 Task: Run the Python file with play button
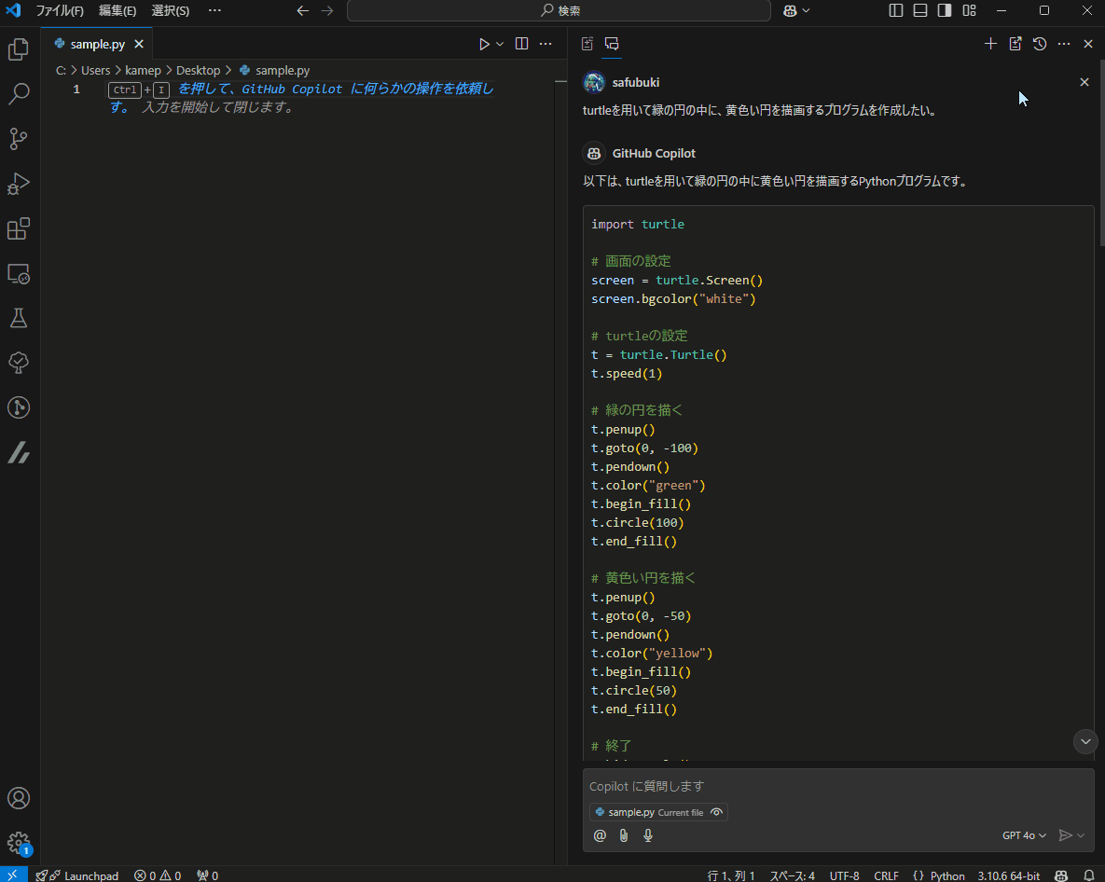pyautogui.click(x=484, y=44)
